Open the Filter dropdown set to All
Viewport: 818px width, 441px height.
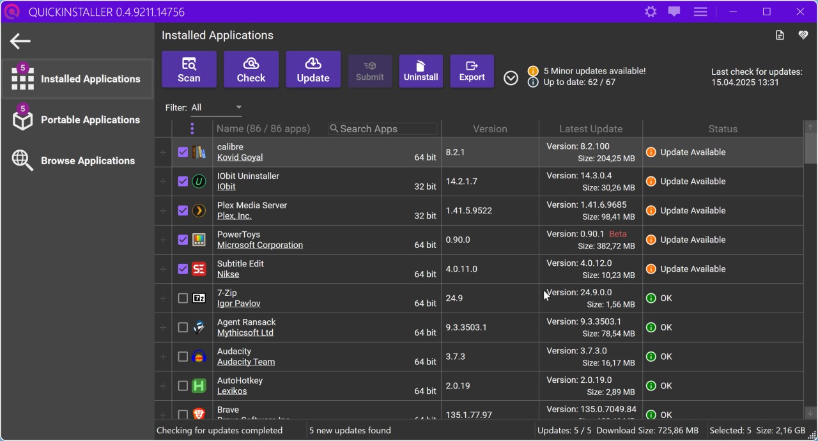[x=216, y=107]
